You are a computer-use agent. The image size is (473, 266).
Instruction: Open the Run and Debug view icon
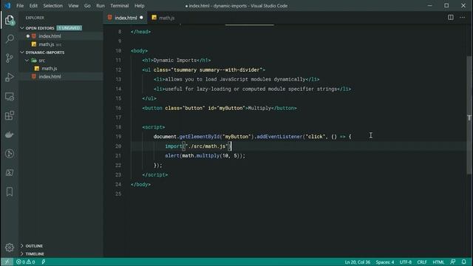(x=10, y=77)
